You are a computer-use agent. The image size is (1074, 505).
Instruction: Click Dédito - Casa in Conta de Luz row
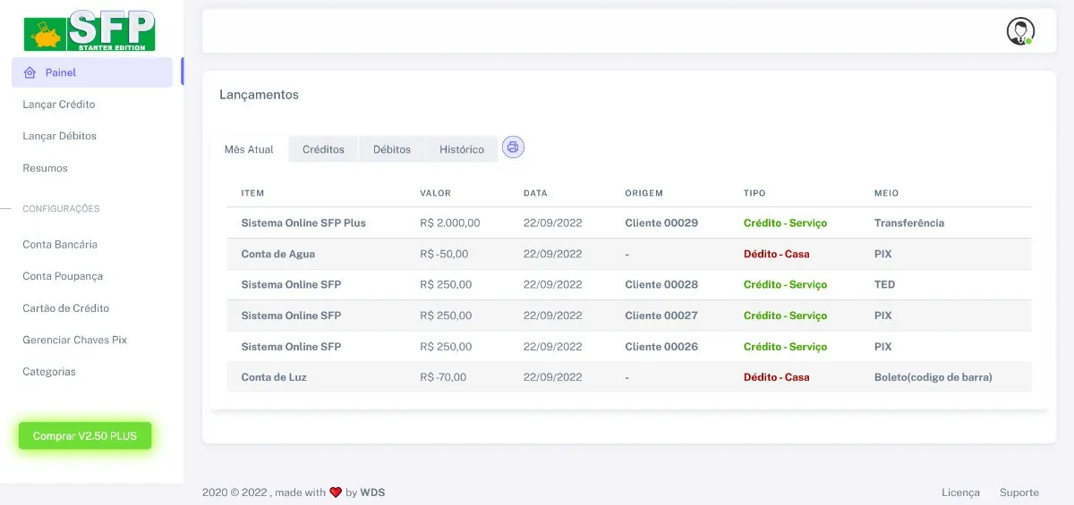[776, 377]
